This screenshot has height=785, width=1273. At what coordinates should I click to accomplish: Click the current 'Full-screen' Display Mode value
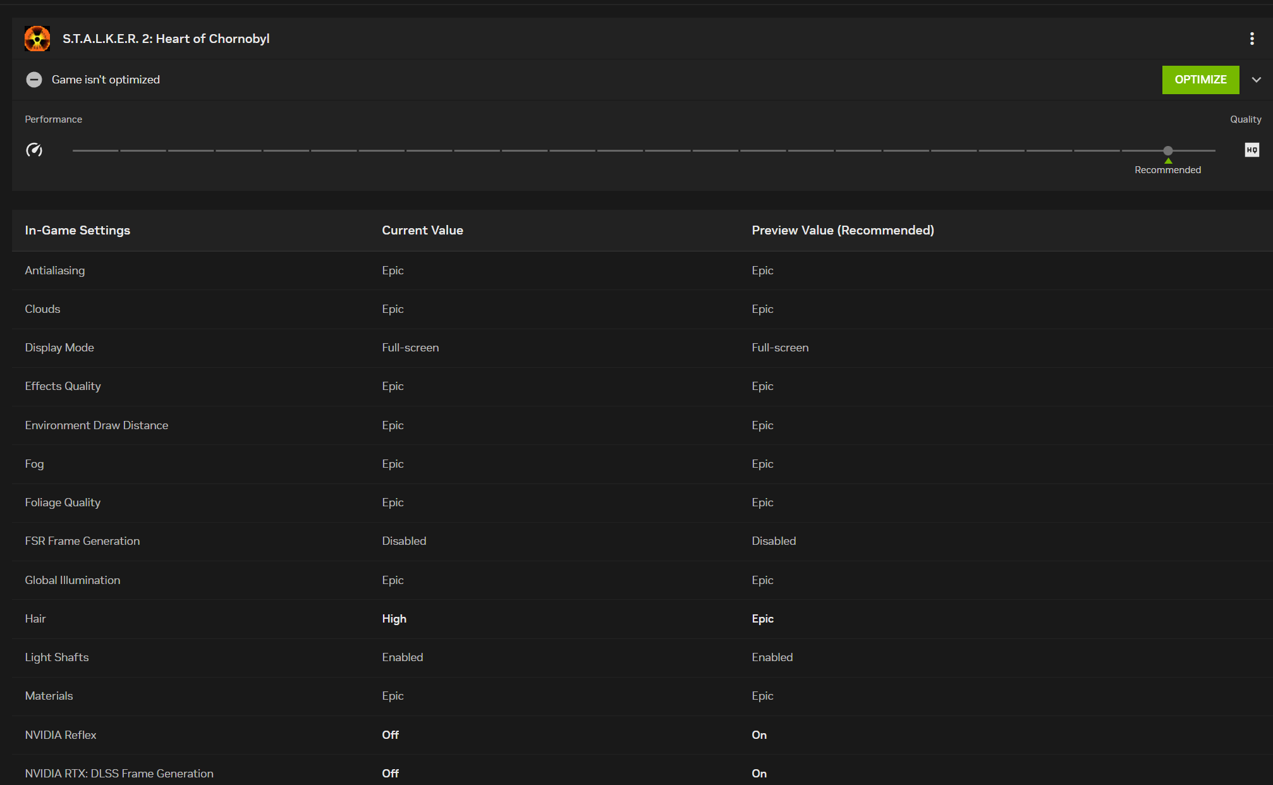pyautogui.click(x=410, y=348)
